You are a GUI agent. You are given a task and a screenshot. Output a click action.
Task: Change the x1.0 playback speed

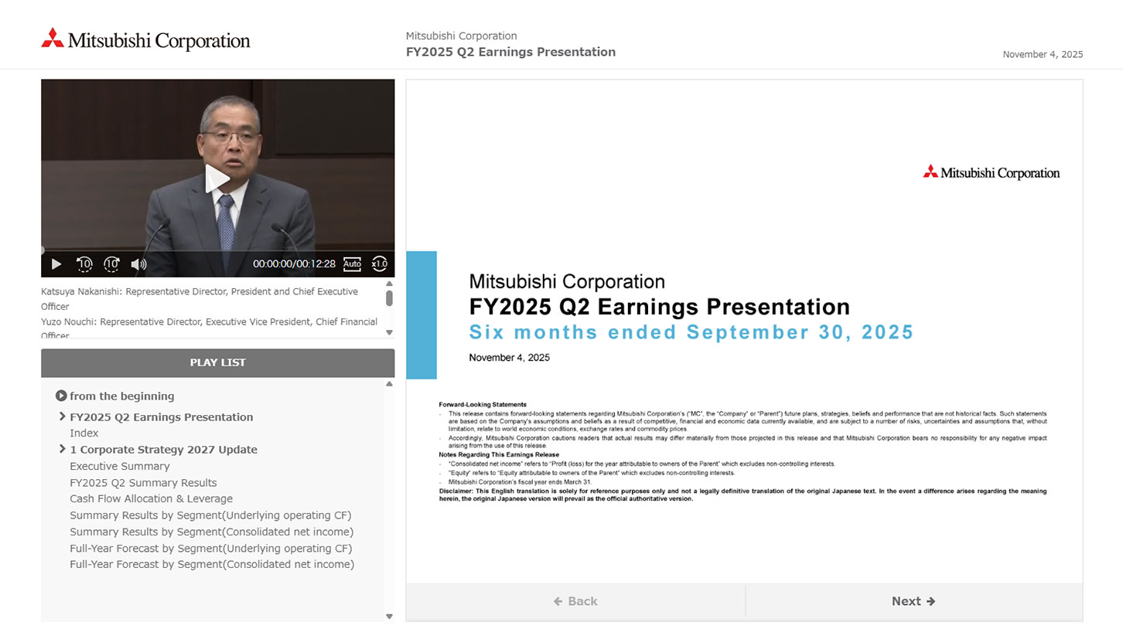click(x=379, y=264)
